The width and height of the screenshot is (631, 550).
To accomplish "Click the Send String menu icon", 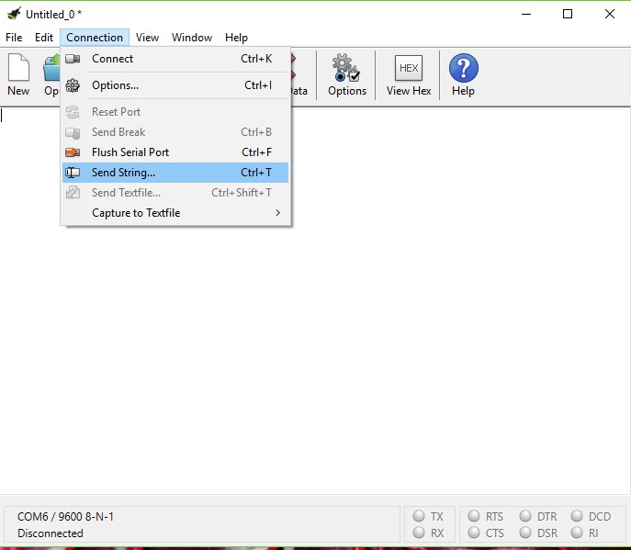I will pos(73,173).
